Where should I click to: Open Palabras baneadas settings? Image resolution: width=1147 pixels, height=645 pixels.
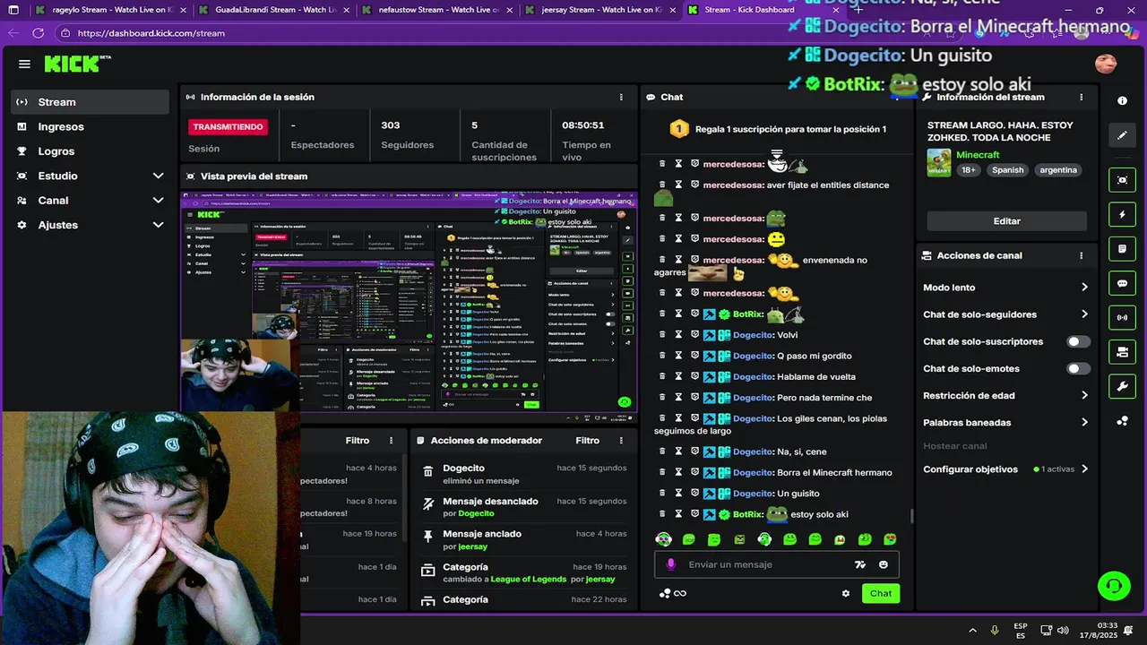[x=1005, y=422]
